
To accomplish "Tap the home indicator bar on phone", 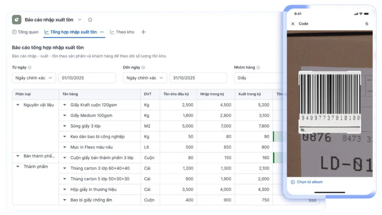I will [330, 192].
